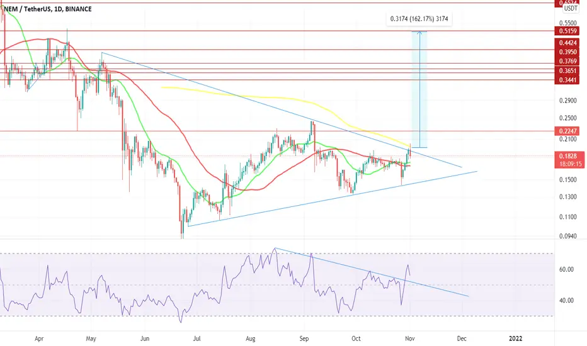Click the 0.1300 price axis value
Viewport: 587px width, 346px height.
point(568,197)
